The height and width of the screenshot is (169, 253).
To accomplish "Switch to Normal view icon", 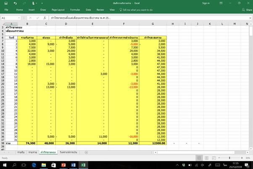I will click(x=199, y=158).
